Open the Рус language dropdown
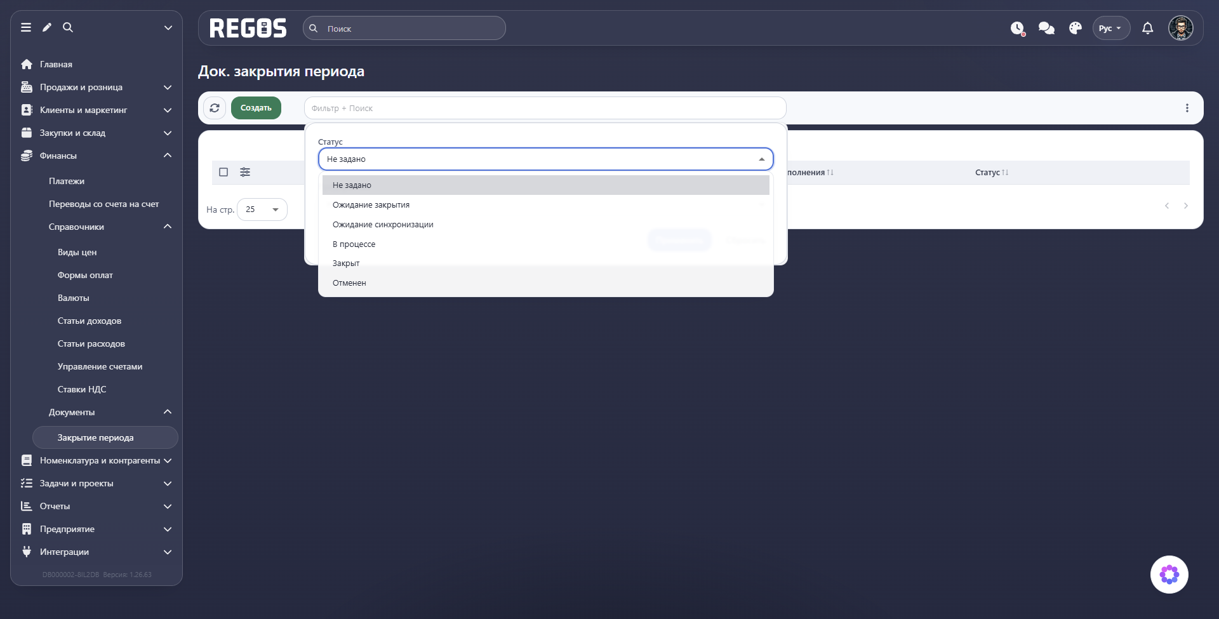1219x619 pixels. 1111,28
